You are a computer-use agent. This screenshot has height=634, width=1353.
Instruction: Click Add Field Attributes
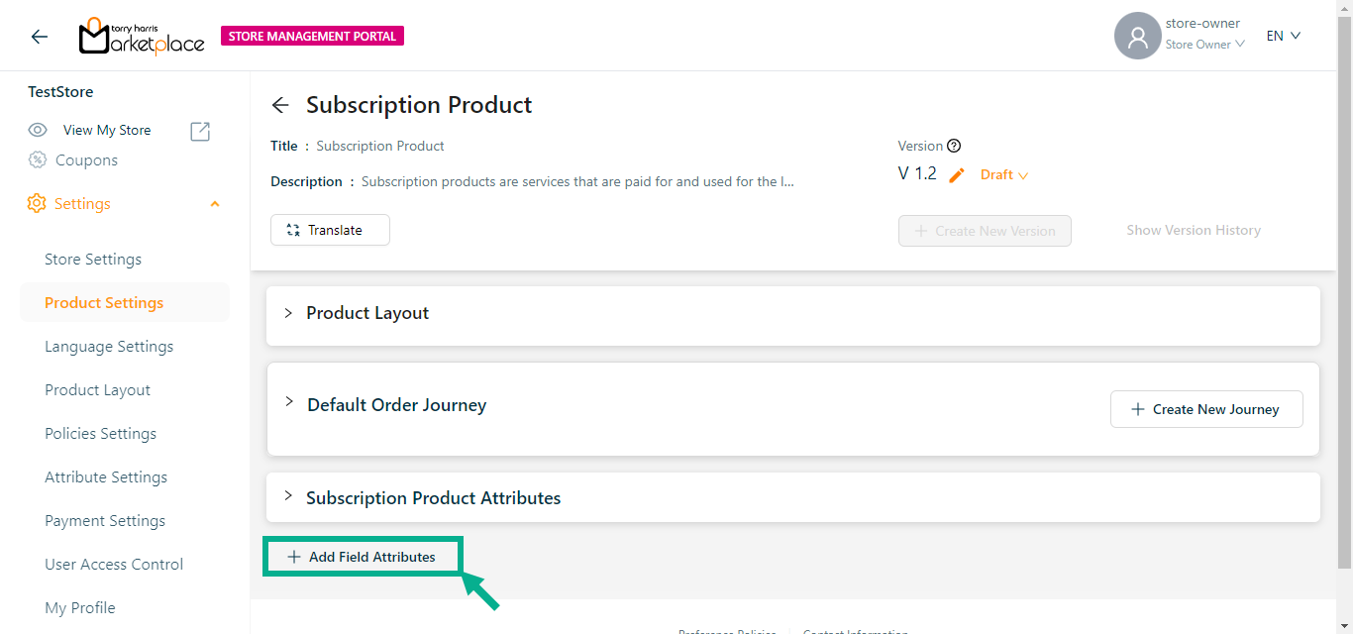coord(363,557)
